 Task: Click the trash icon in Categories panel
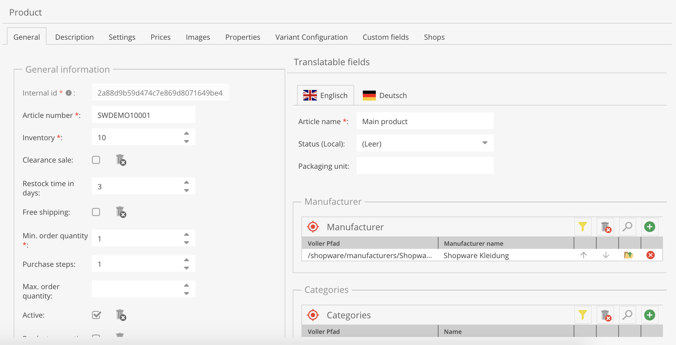(x=606, y=315)
